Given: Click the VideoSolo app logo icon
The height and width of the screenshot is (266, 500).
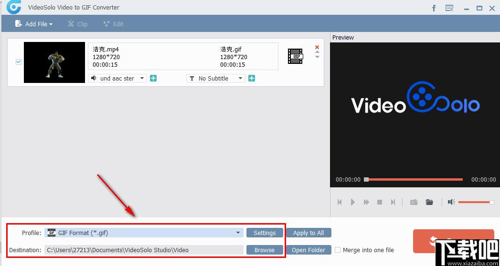Looking at the screenshot, I should pyautogui.click(x=13, y=7).
